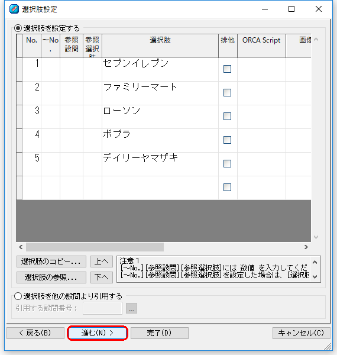Select 選択肢を設定する radio button
Screen dimensions: 337x355
pos(18,28)
